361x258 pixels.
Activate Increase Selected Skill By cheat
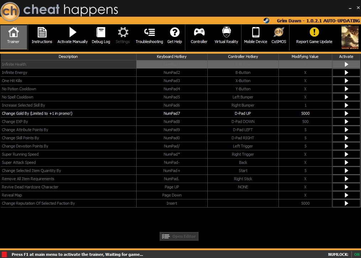[346, 105]
